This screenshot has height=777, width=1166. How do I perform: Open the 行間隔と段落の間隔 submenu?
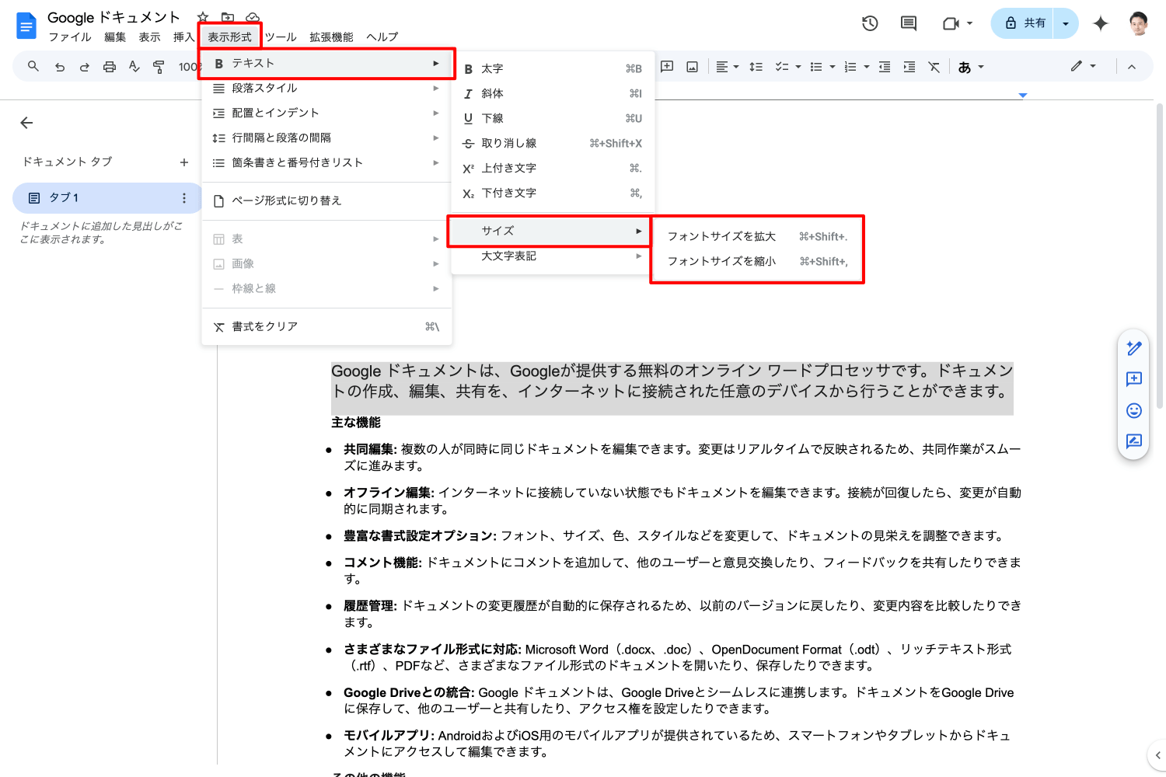click(326, 138)
